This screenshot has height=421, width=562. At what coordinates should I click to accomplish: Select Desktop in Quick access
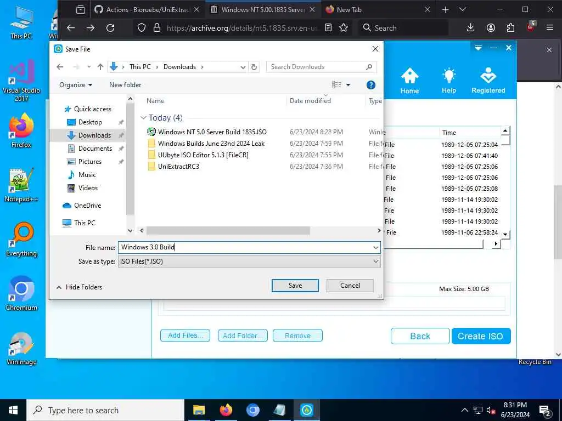point(90,122)
